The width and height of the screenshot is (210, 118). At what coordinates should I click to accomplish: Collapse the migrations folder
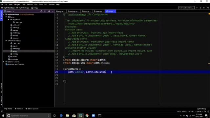coord(9,20)
